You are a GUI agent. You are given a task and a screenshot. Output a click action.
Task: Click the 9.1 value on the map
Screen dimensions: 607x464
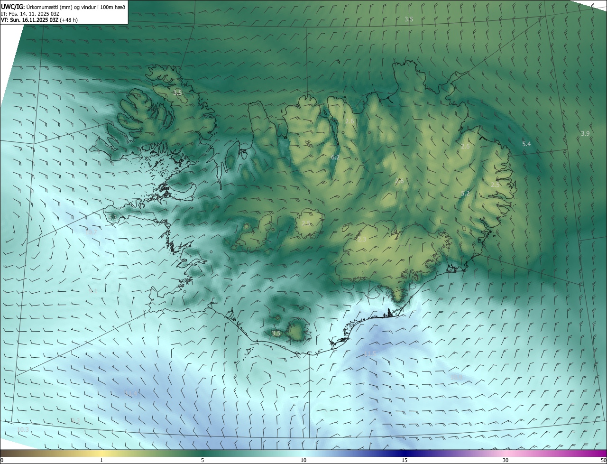pos(93,291)
